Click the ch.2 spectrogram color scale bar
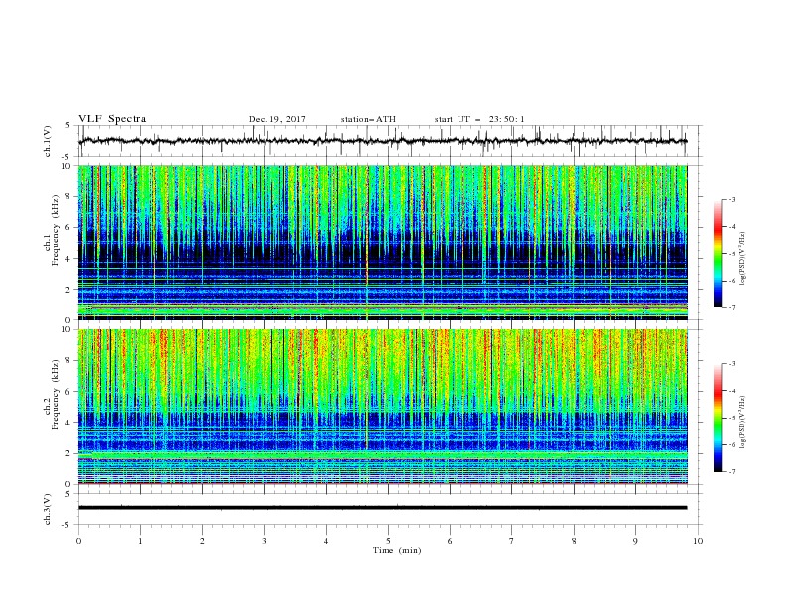The width and height of the screenshot is (786, 607). 719,418
